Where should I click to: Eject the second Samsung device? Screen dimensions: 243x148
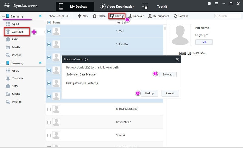(x=40, y=63)
